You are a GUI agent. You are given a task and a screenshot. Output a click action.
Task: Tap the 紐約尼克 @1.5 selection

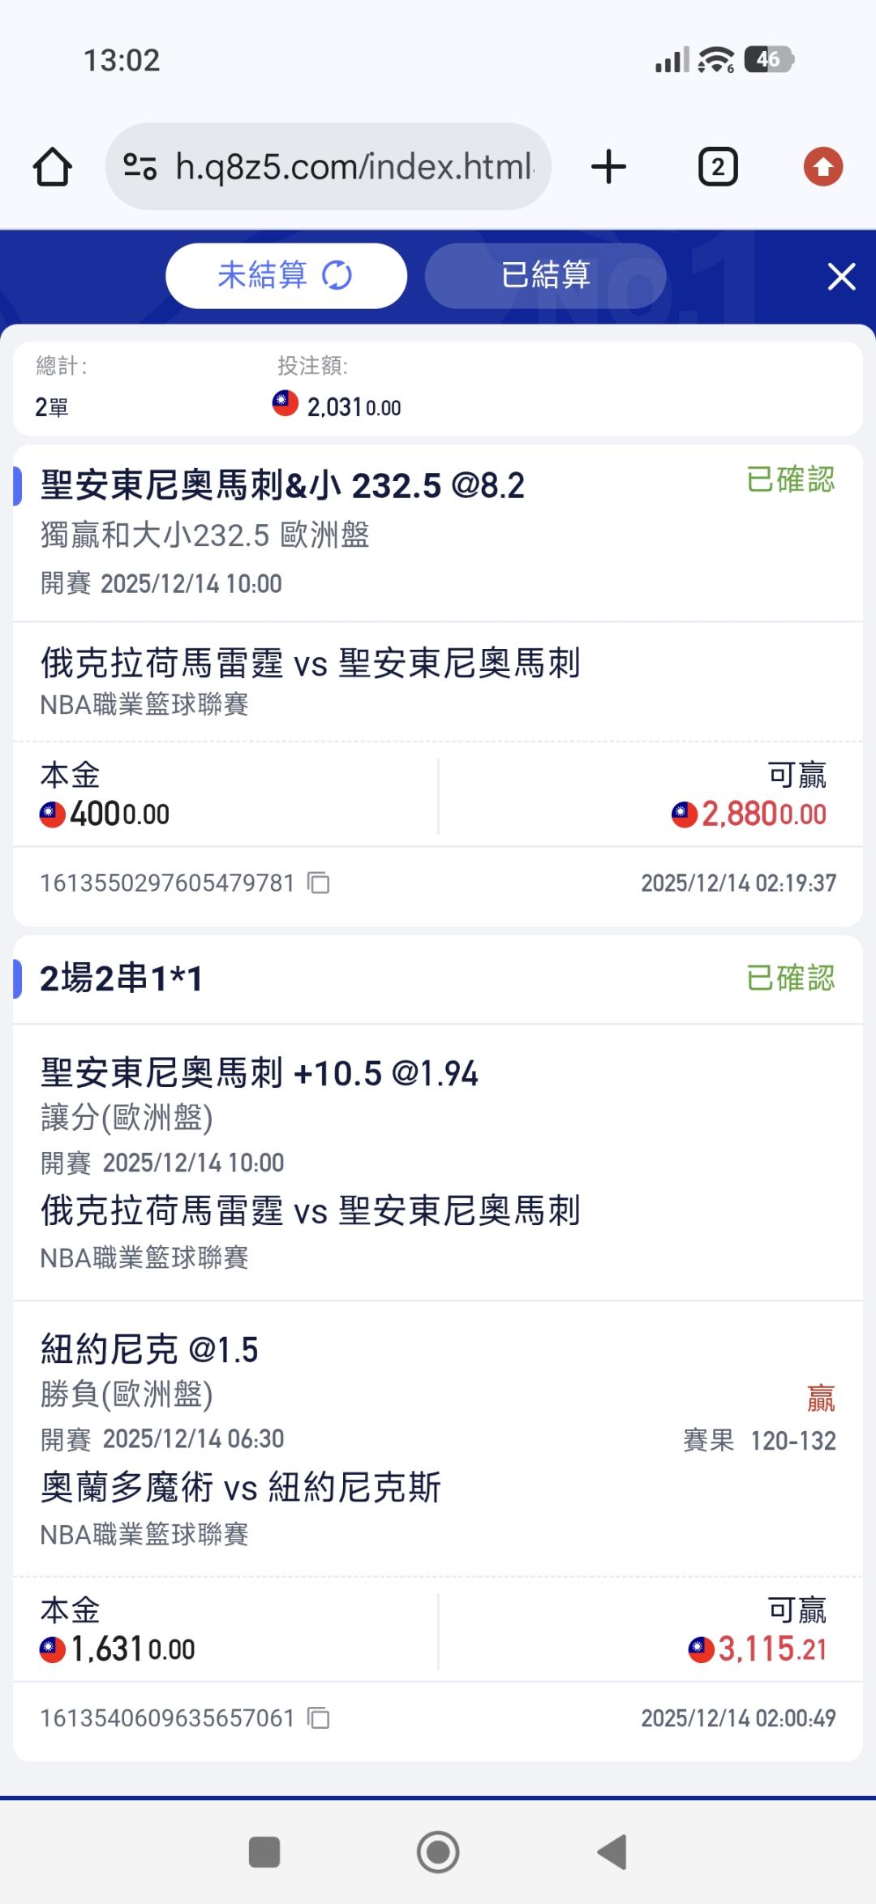click(x=149, y=1350)
